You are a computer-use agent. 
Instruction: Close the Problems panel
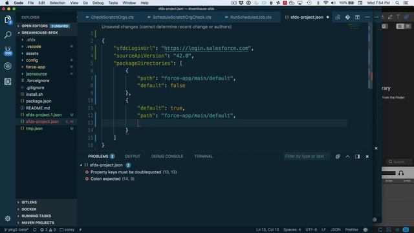coord(367,157)
